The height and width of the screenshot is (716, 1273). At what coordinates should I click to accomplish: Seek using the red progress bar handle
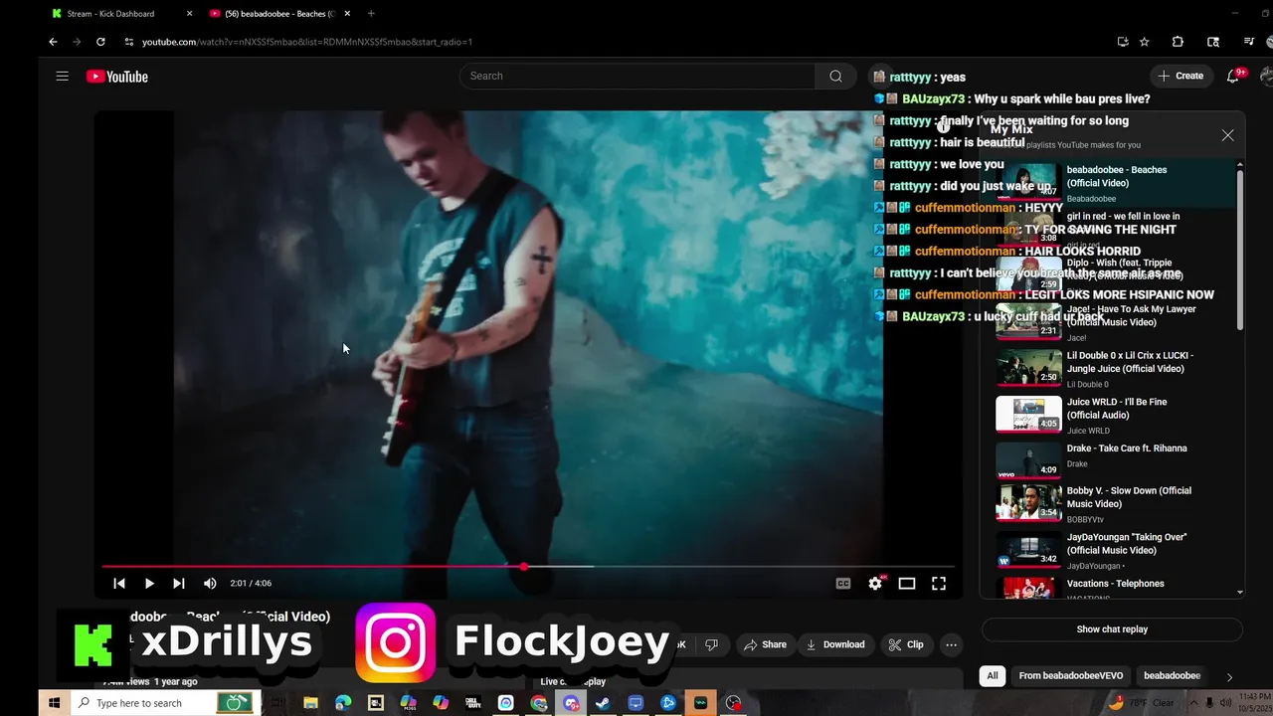click(523, 567)
